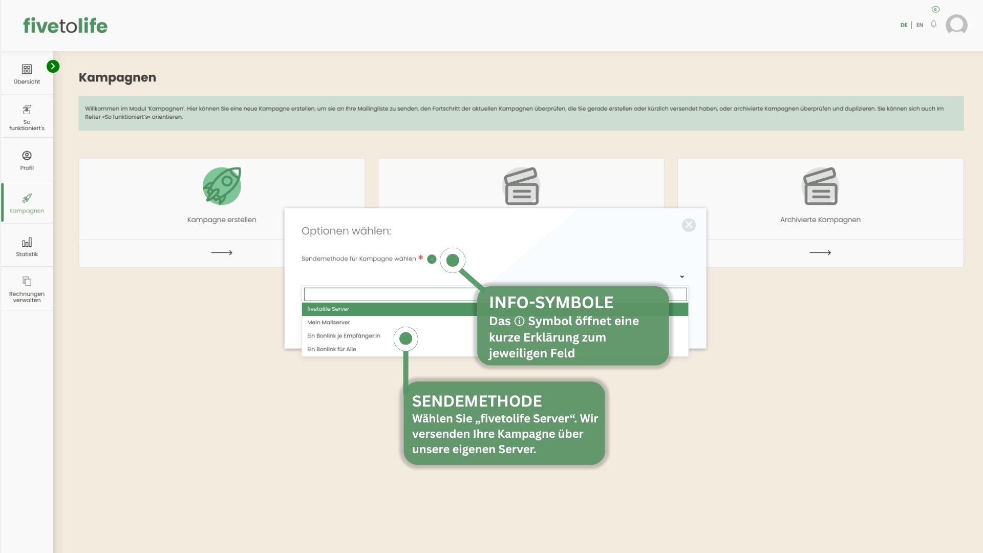983x553 pixels.
Task: Collapse the Sendemethode dropdown arrow
Action: click(682, 276)
